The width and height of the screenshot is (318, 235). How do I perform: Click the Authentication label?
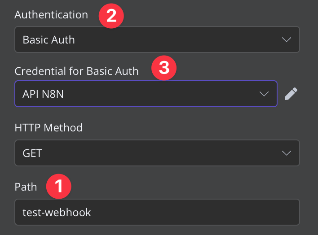[x=51, y=14]
